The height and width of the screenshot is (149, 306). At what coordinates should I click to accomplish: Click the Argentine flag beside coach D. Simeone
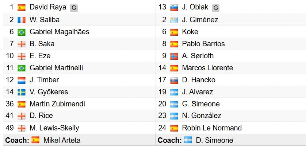pos(188,140)
